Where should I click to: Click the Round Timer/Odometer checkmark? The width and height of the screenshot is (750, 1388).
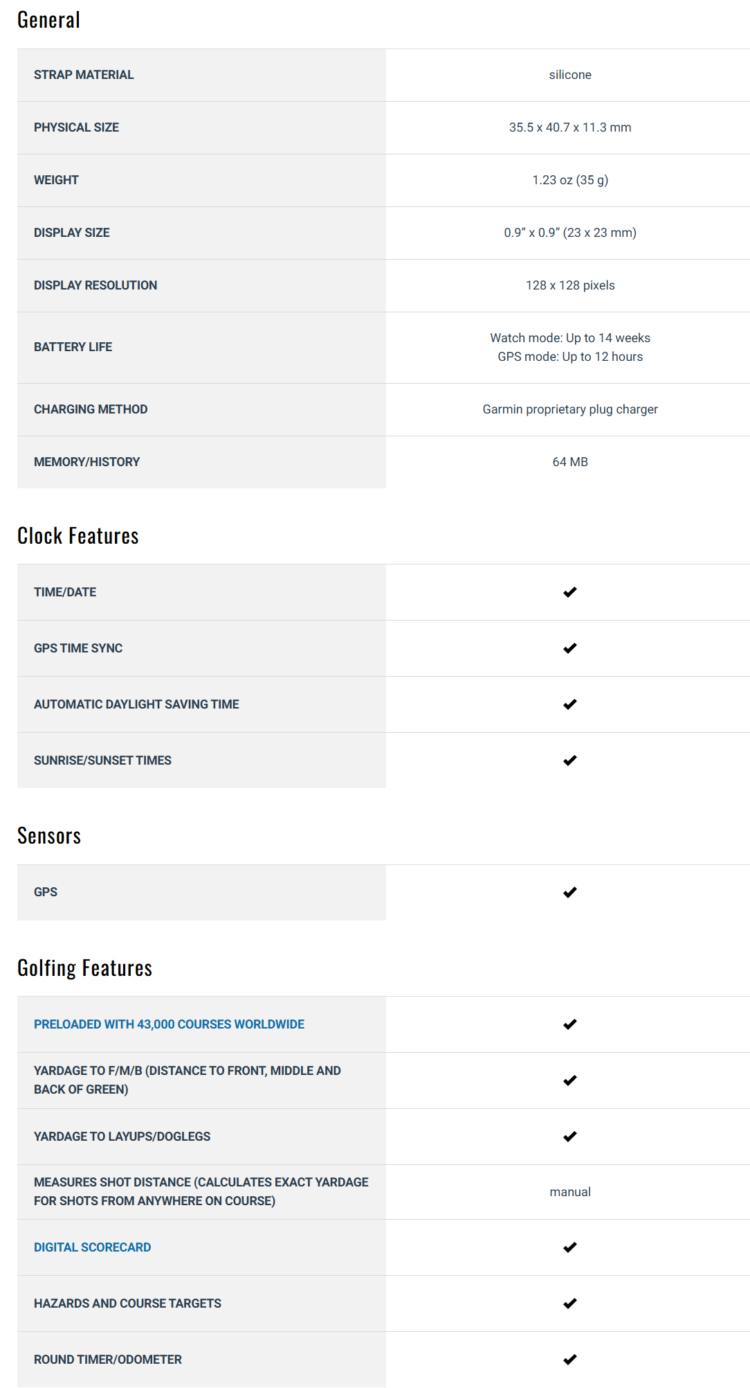[569, 1360]
